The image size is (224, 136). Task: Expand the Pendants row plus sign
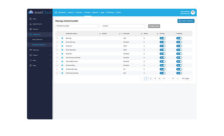[x=57, y=46]
